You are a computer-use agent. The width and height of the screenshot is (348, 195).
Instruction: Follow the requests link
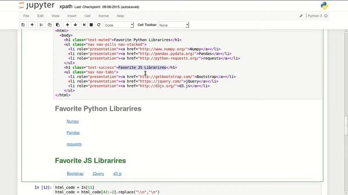(74, 144)
